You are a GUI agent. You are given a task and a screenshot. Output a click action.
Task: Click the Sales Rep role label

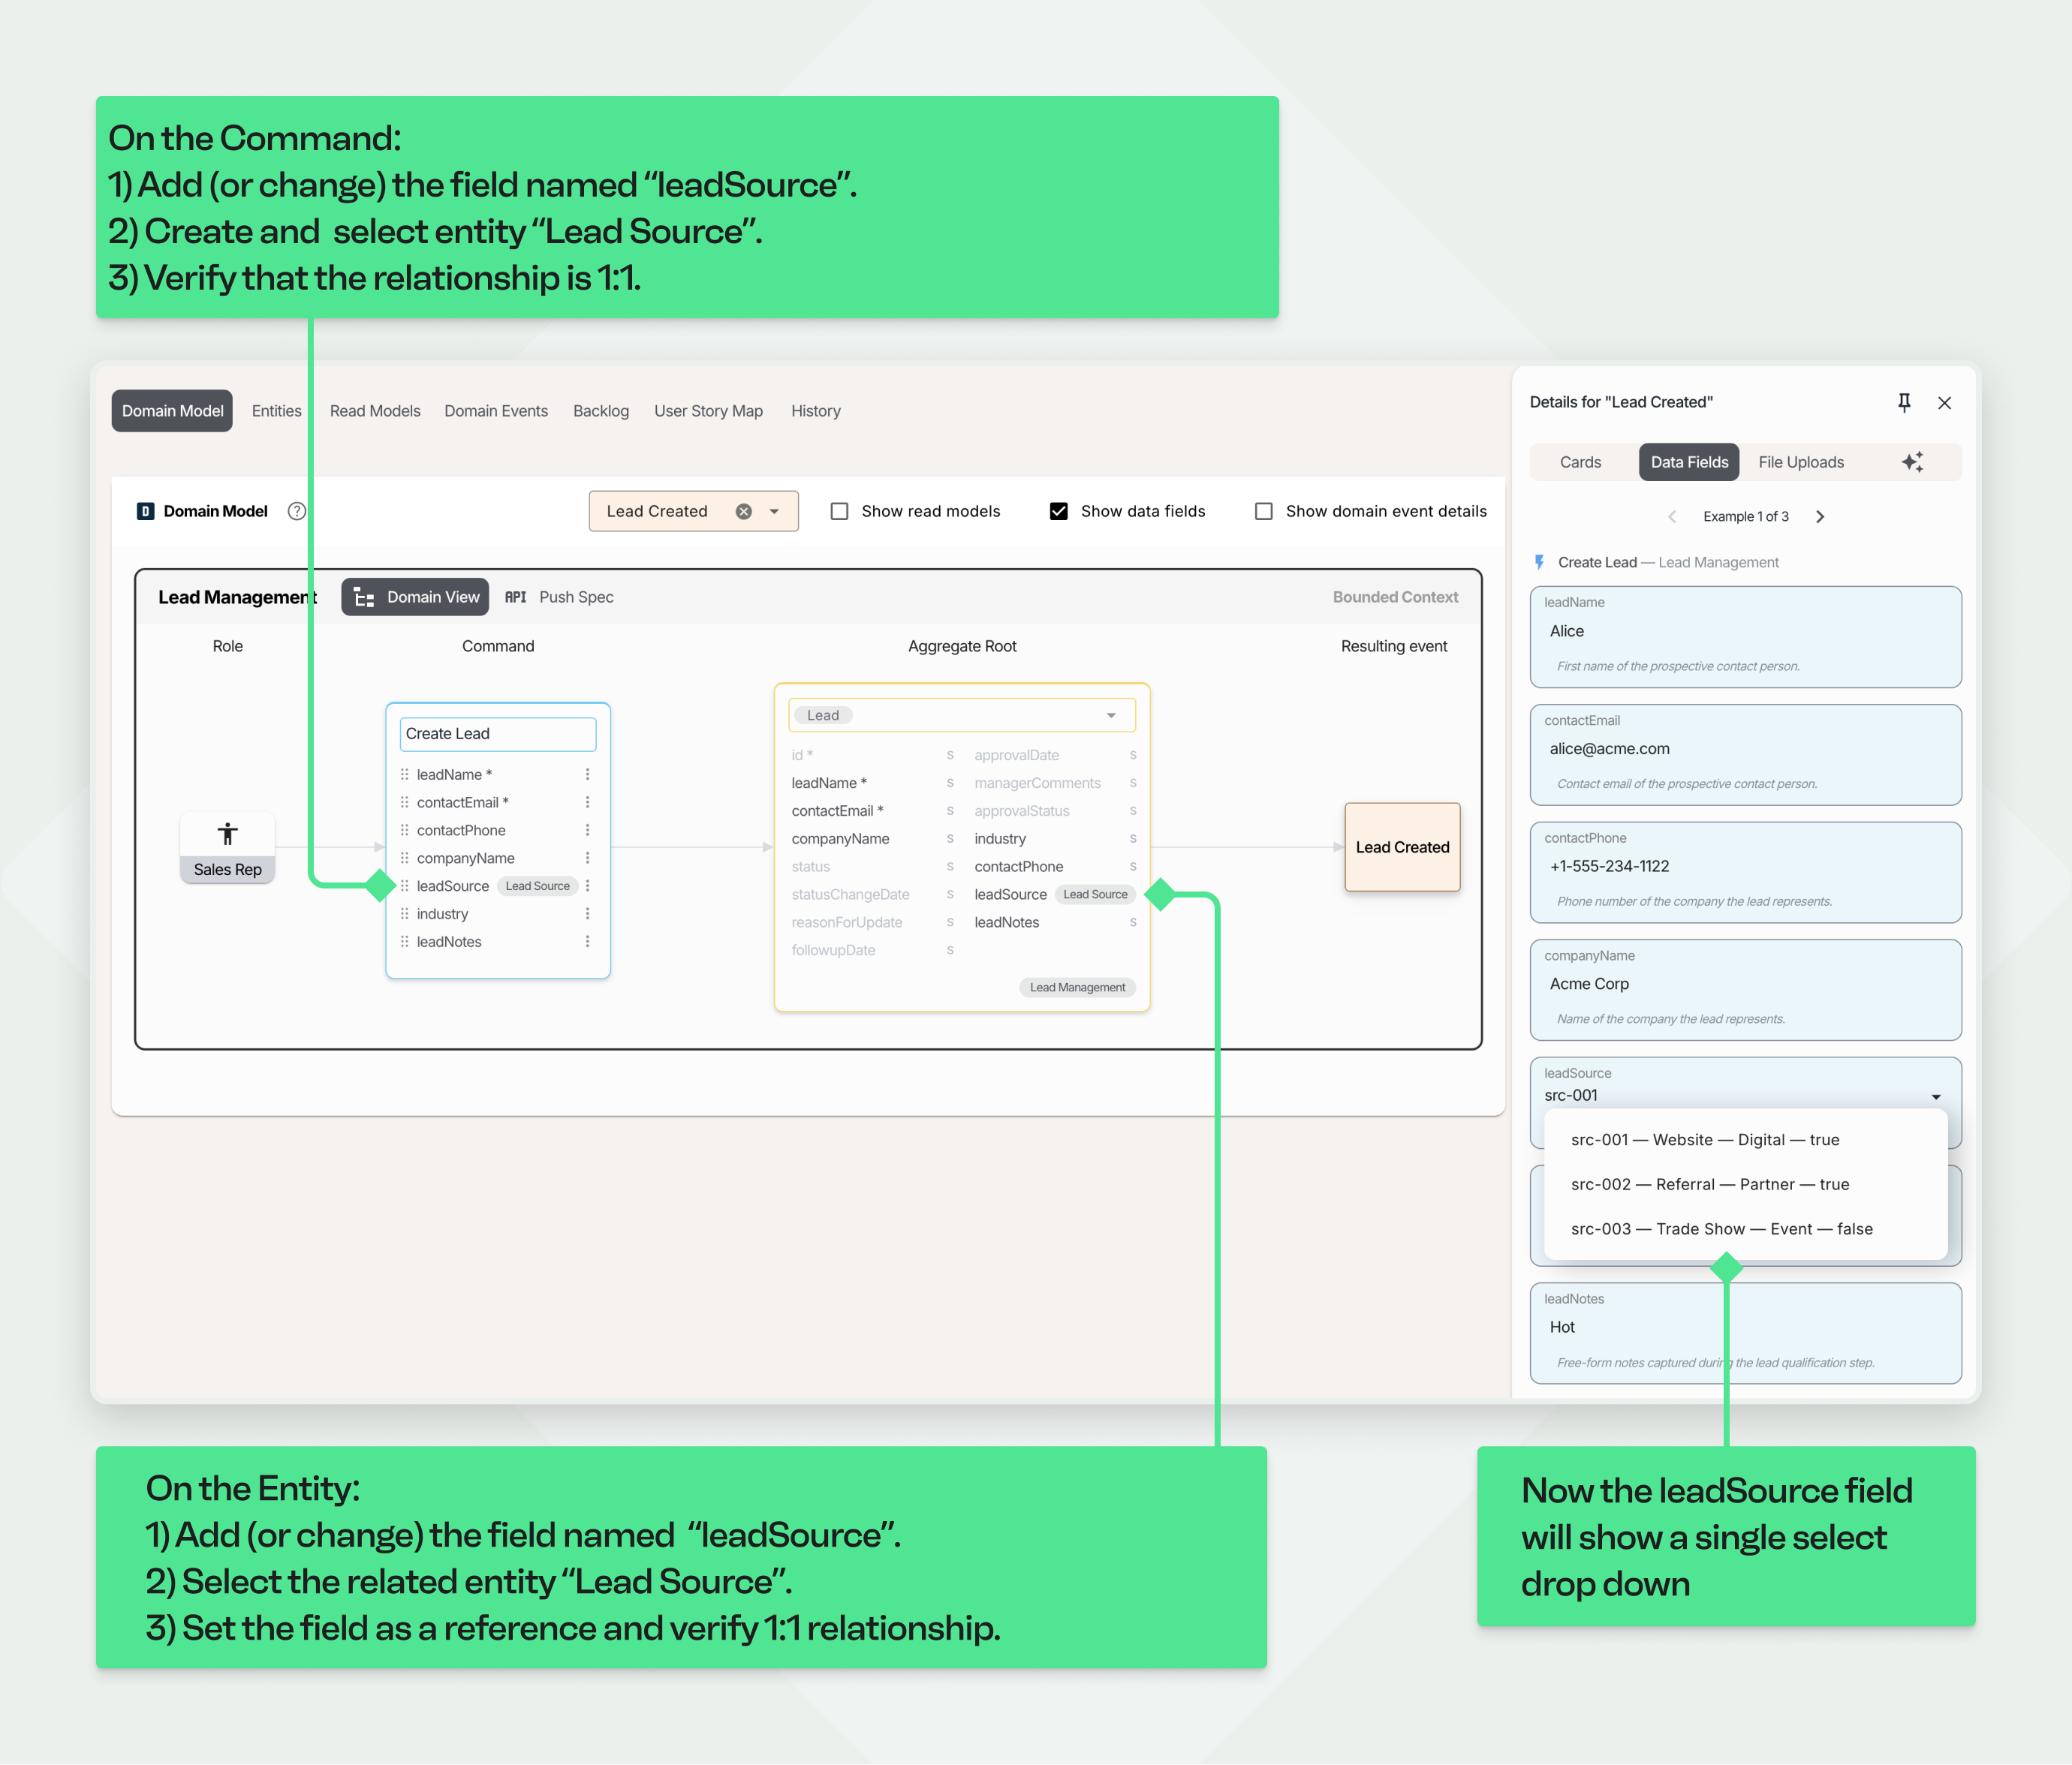pos(228,870)
